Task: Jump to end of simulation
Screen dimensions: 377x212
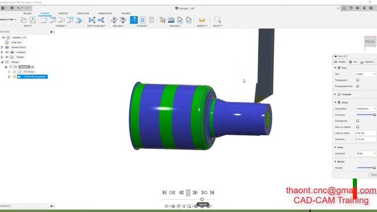Action: (x=212, y=193)
